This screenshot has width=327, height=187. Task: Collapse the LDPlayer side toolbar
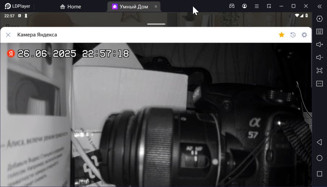(319, 6)
